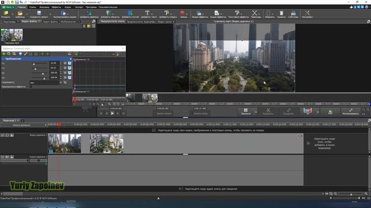Screen dimensions: 371x208
Task: Toggle Y2 keyframe animation button
Action: pyautogui.click(x=70, y=77)
